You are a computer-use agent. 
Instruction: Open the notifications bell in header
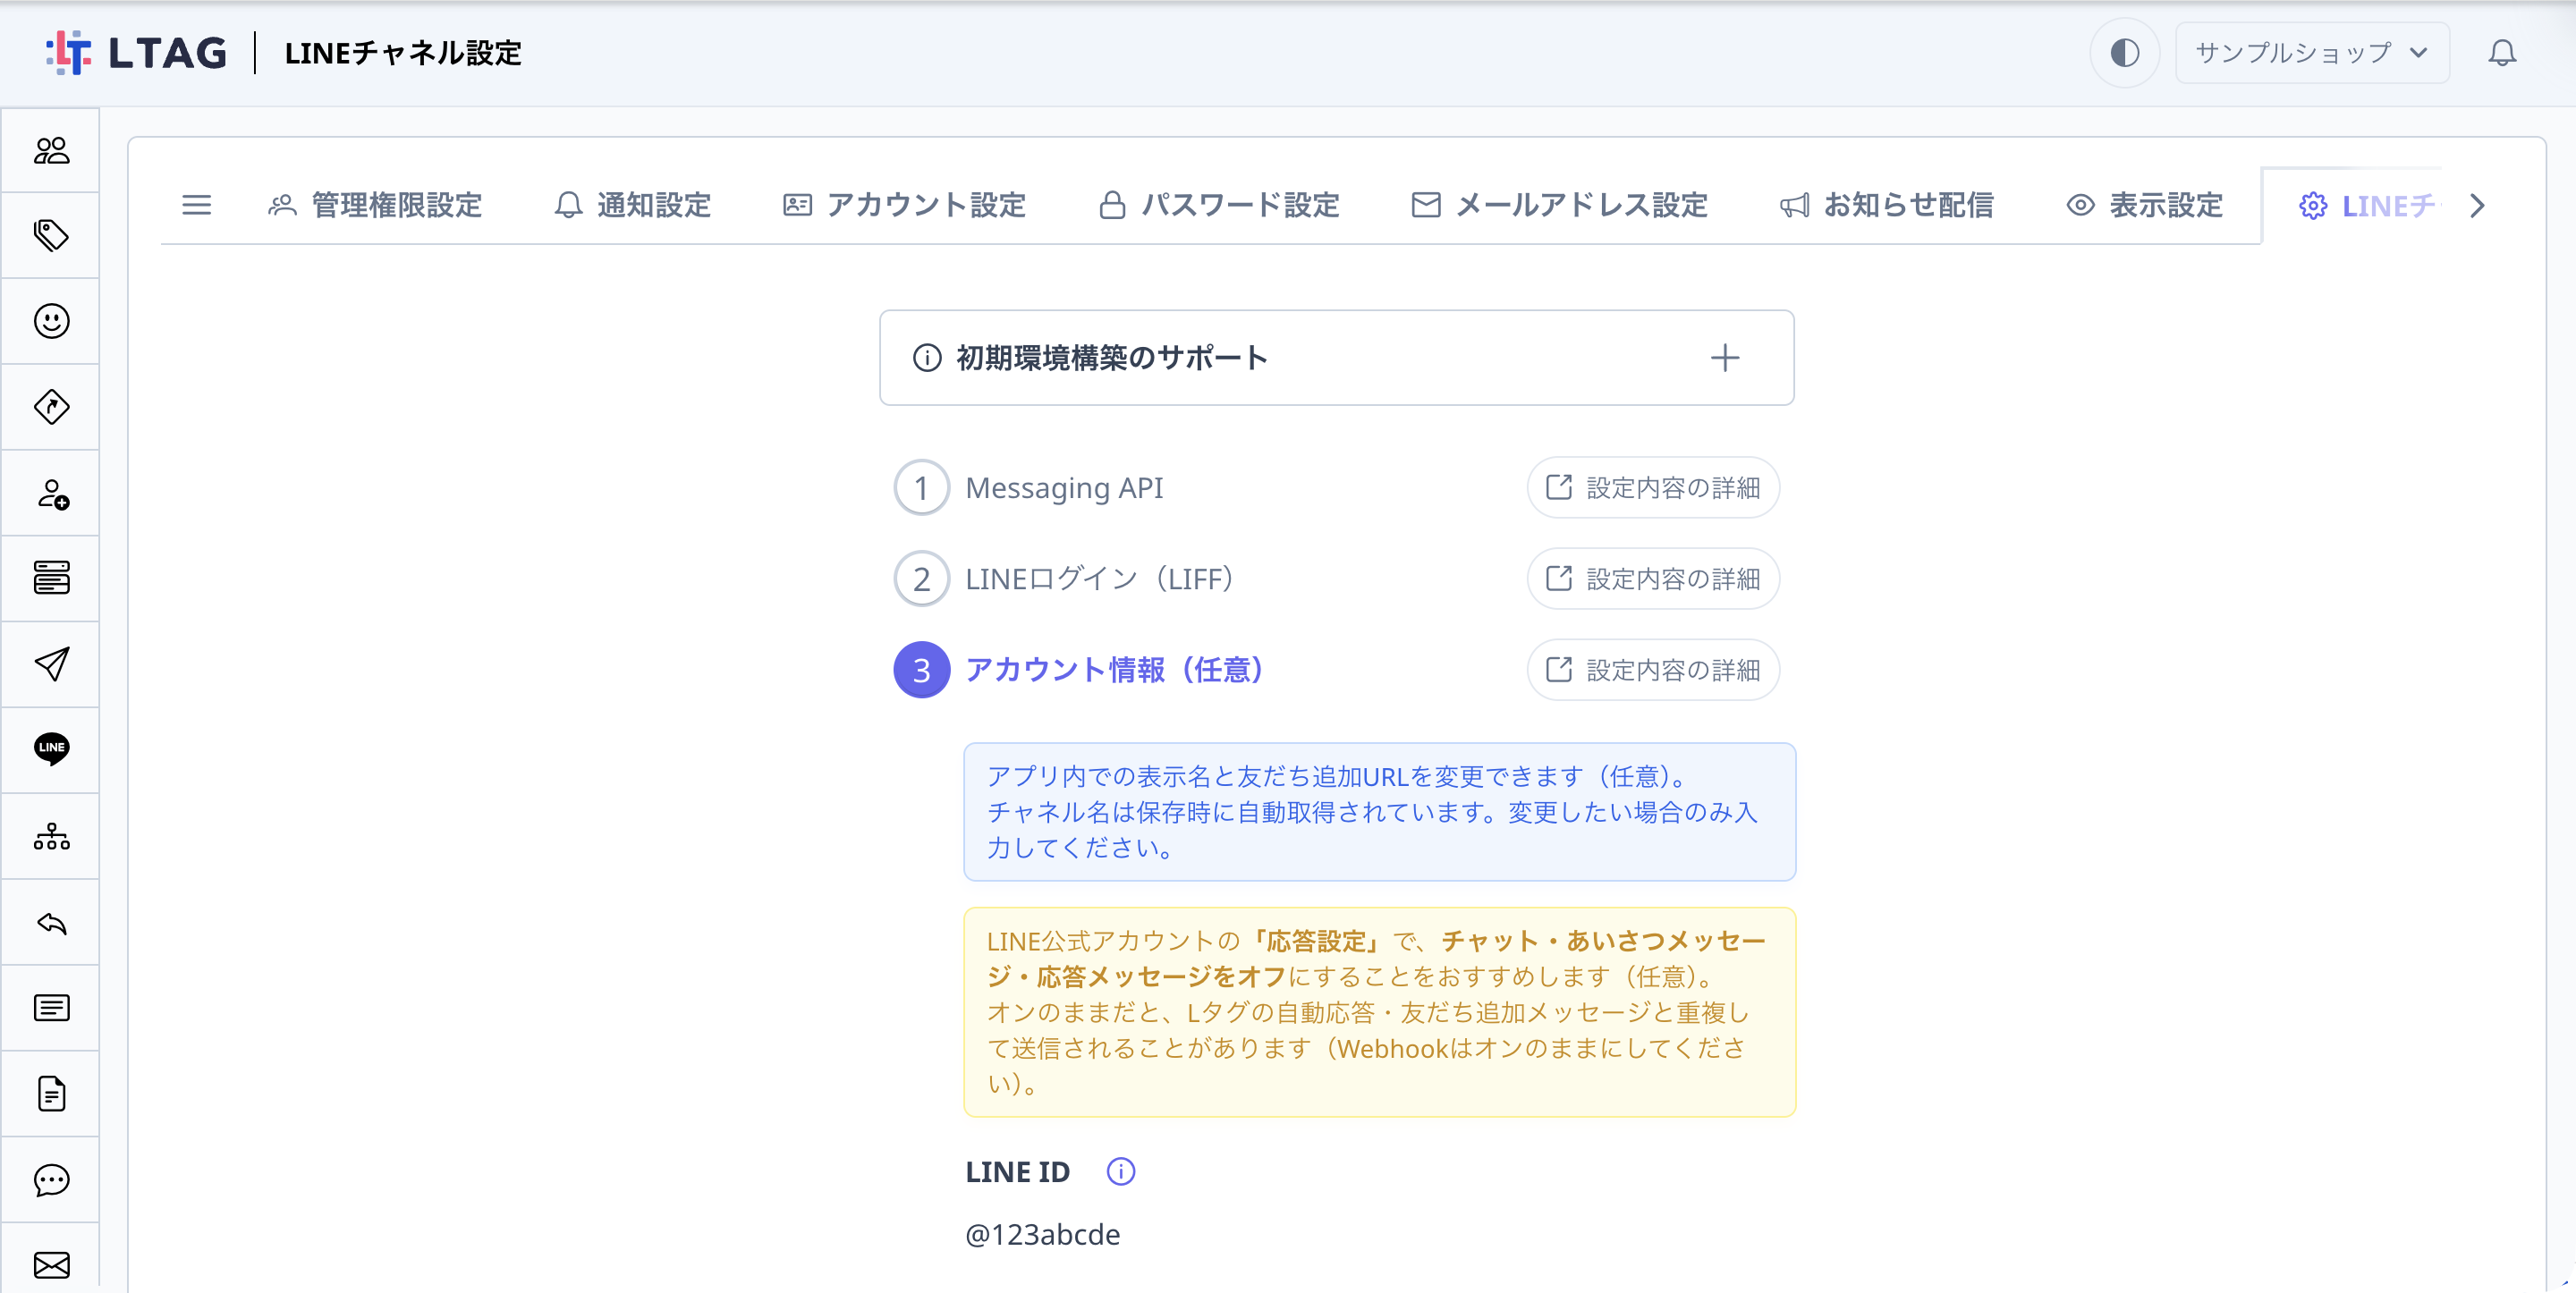(2501, 53)
